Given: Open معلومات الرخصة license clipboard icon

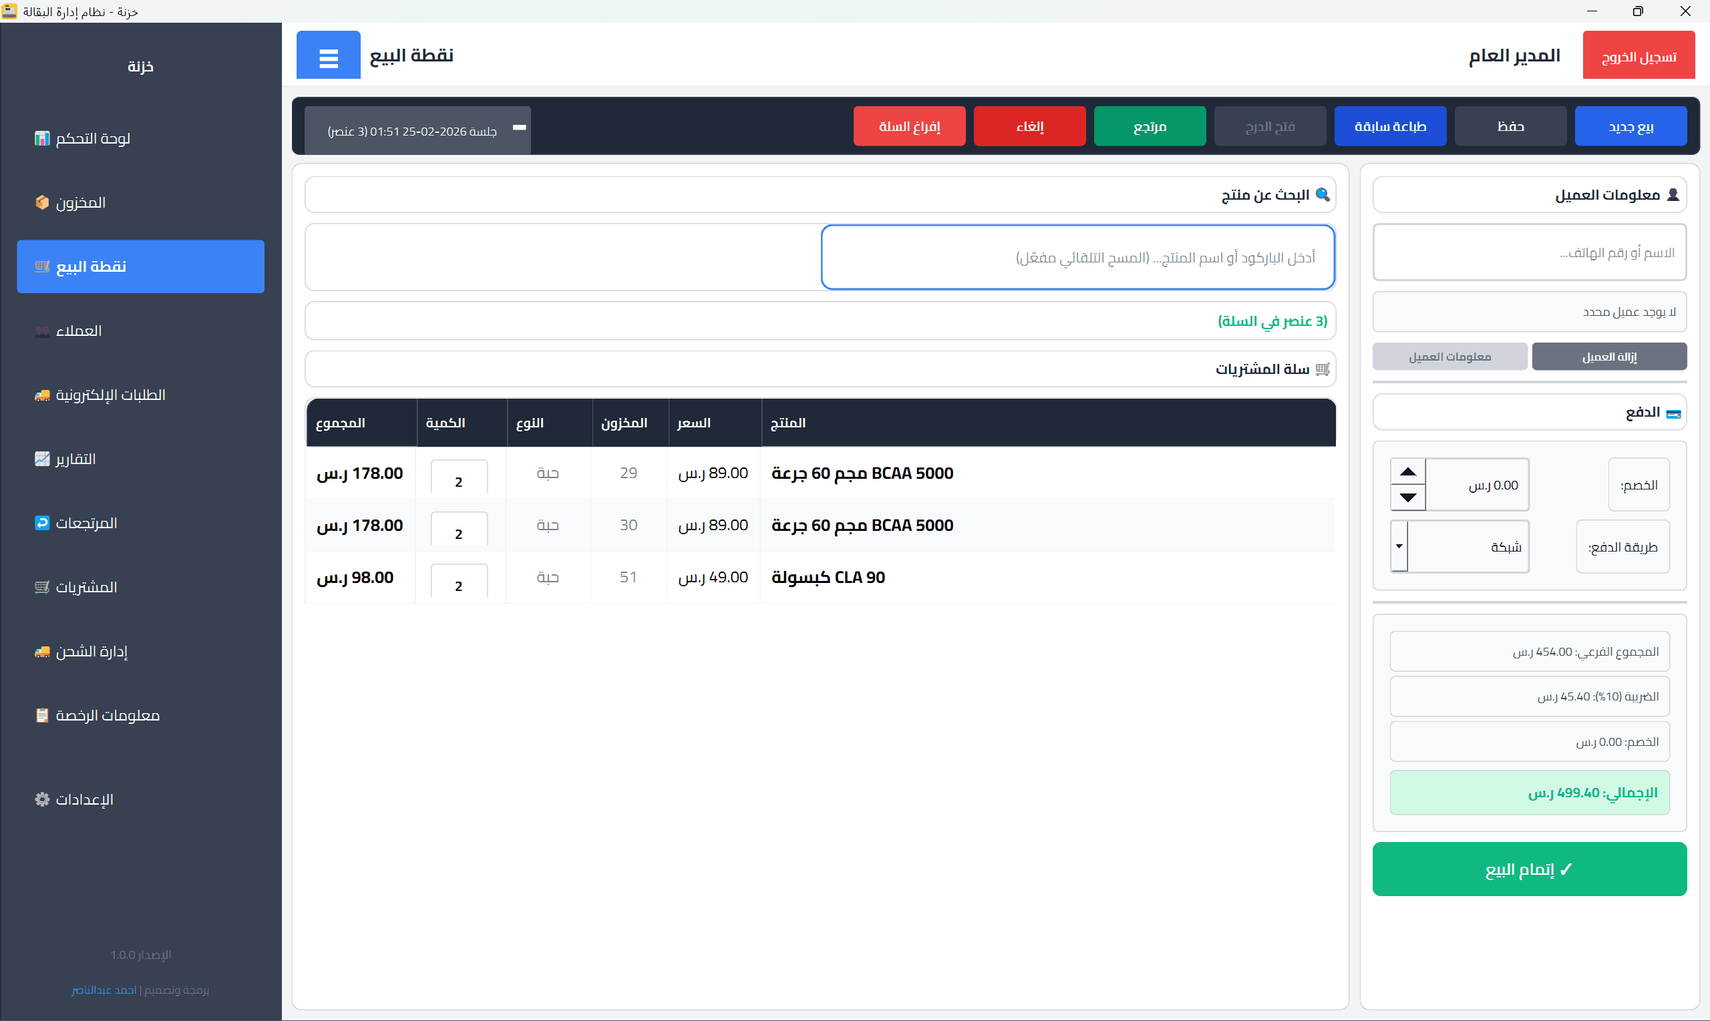Looking at the screenshot, I should click(x=42, y=716).
